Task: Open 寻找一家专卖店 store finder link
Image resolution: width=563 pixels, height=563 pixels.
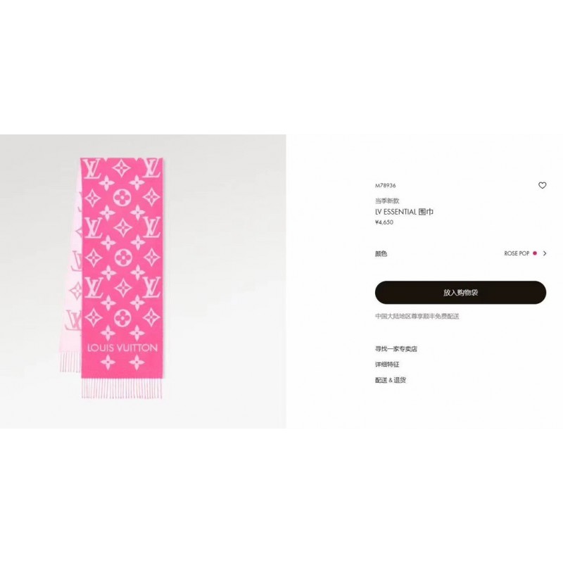Action: pyautogui.click(x=396, y=349)
